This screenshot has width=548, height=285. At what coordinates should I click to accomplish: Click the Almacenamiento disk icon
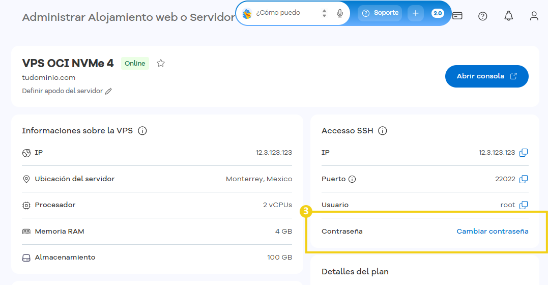click(x=26, y=258)
